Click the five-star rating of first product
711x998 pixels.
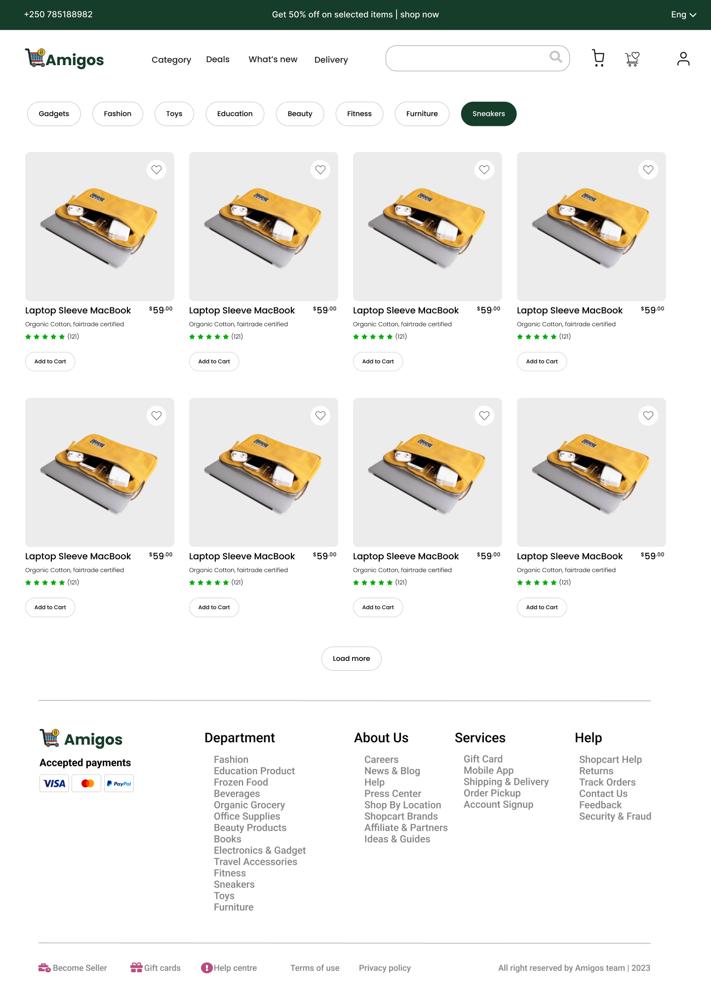pos(45,337)
